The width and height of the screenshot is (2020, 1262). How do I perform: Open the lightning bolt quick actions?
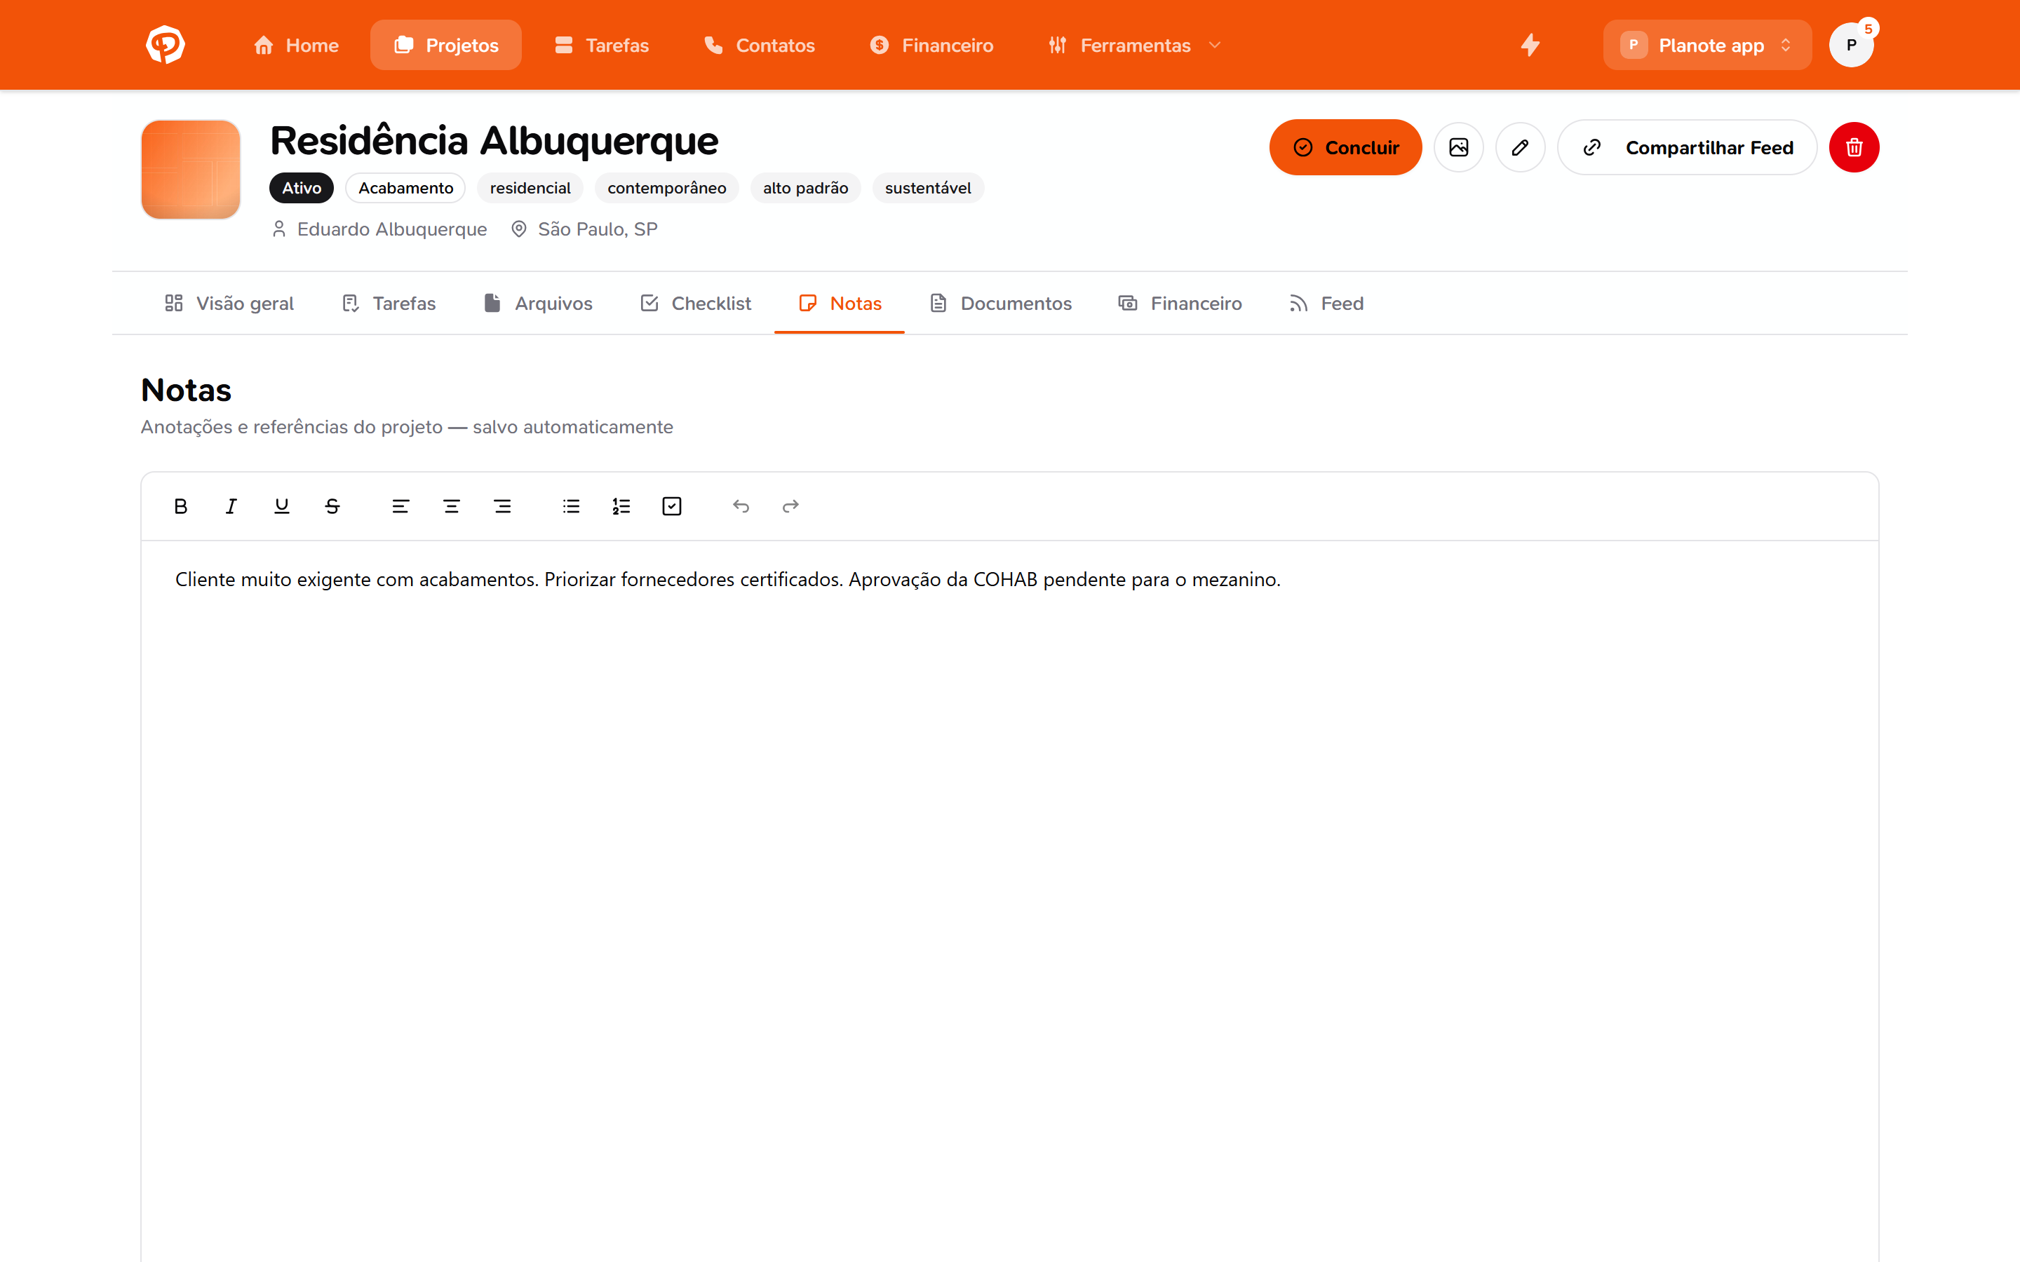pos(1530,45)
